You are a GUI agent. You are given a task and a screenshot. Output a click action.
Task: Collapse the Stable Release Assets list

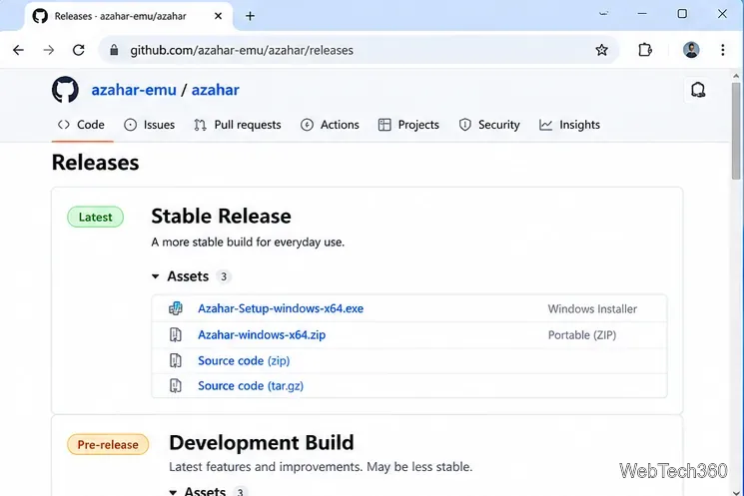click(155, 276)
